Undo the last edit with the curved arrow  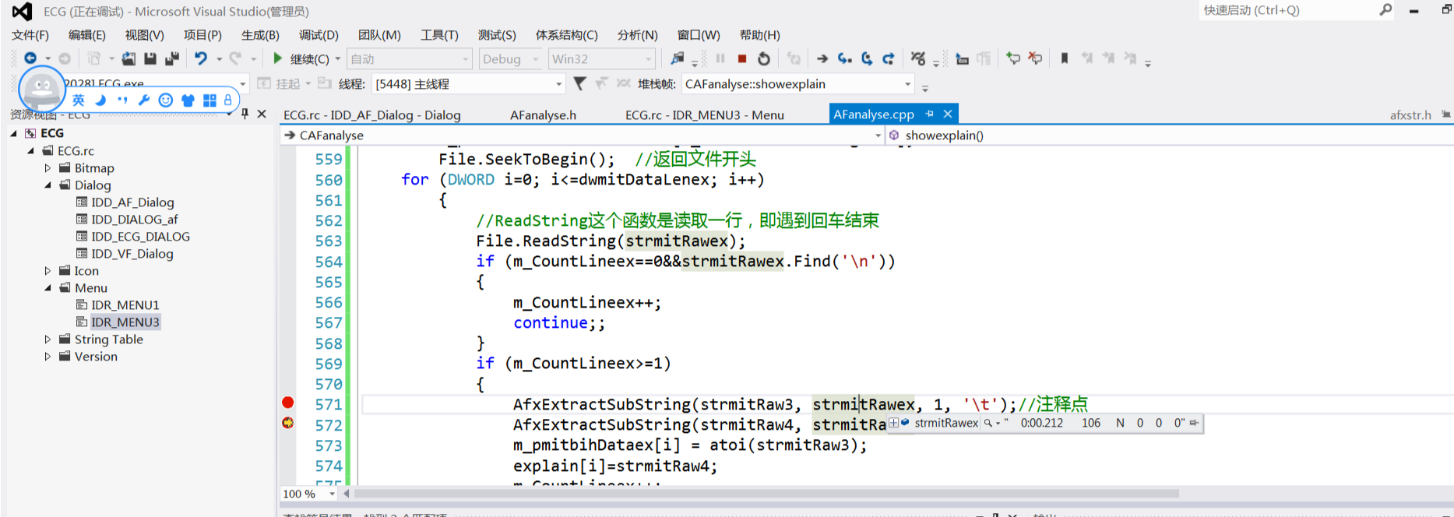click(x=201, y=58)
